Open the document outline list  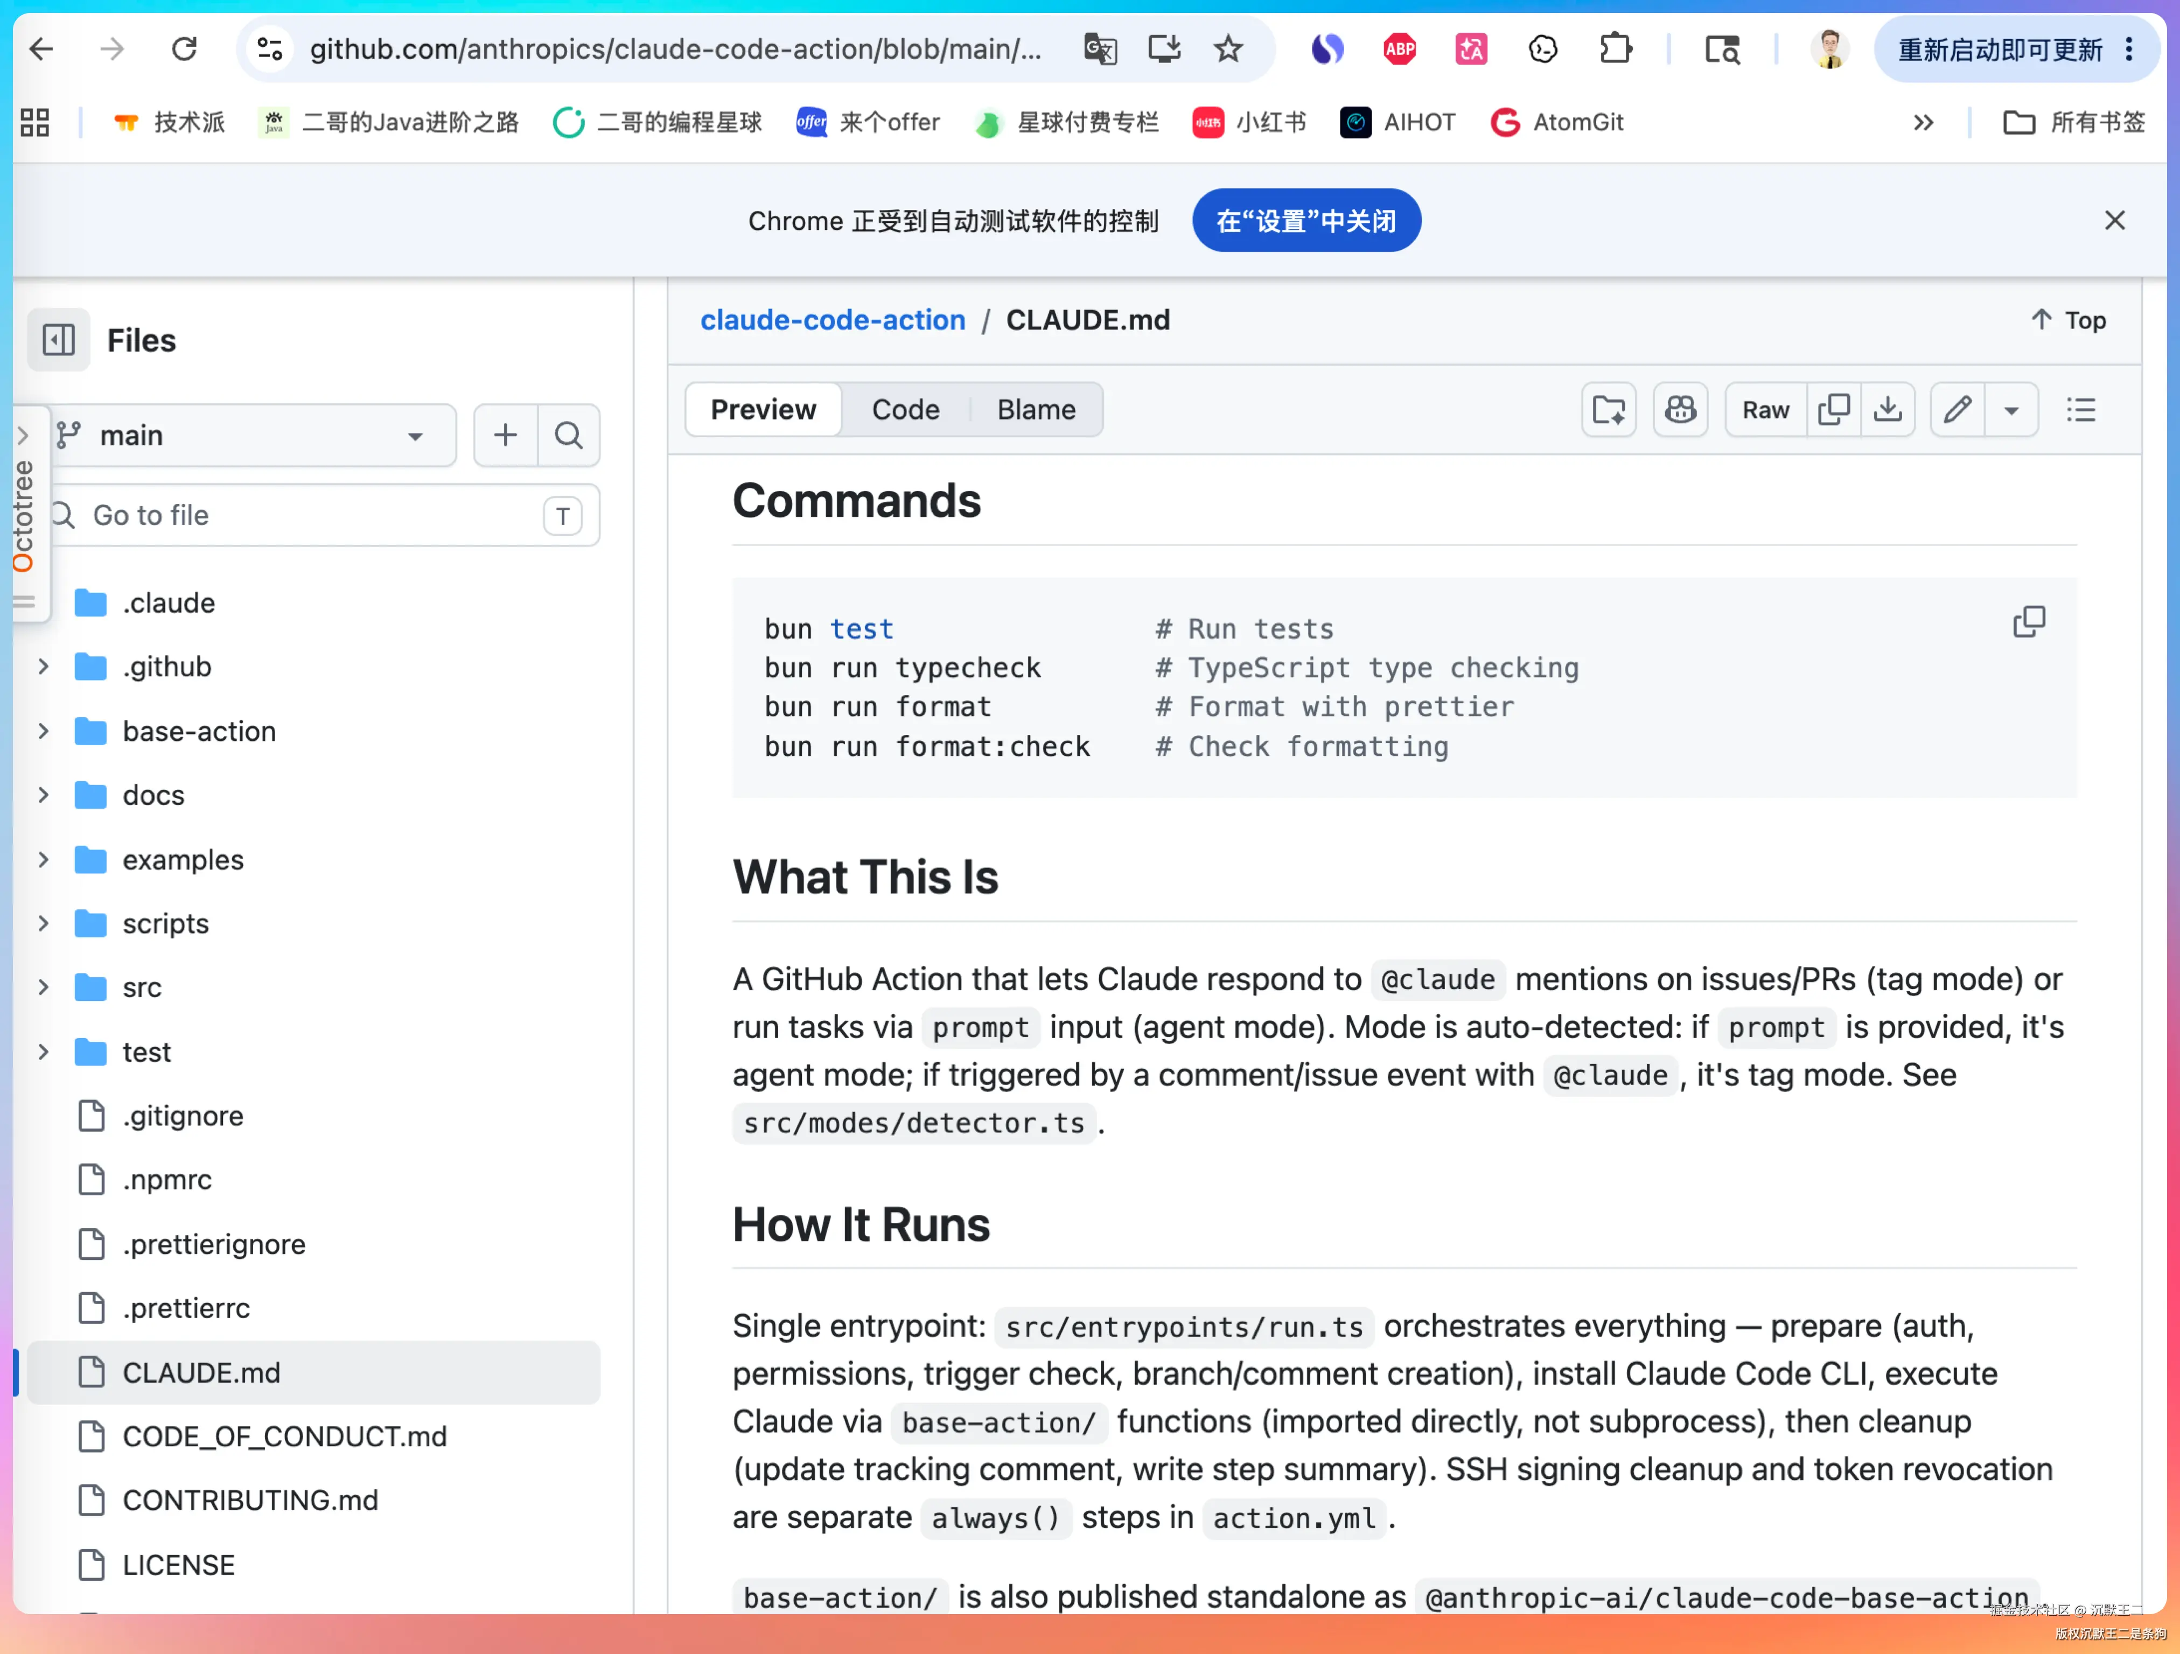[2081, 410]
